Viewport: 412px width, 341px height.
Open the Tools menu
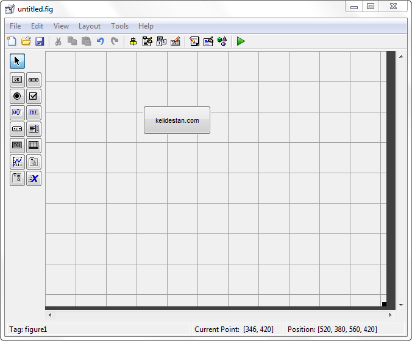(x=120, y=26)
